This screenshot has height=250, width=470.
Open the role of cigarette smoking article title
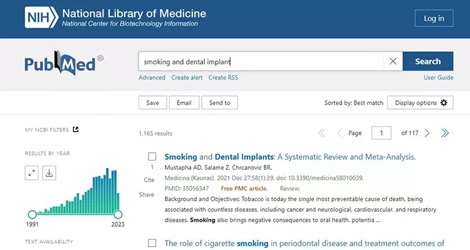click(304, 243)
